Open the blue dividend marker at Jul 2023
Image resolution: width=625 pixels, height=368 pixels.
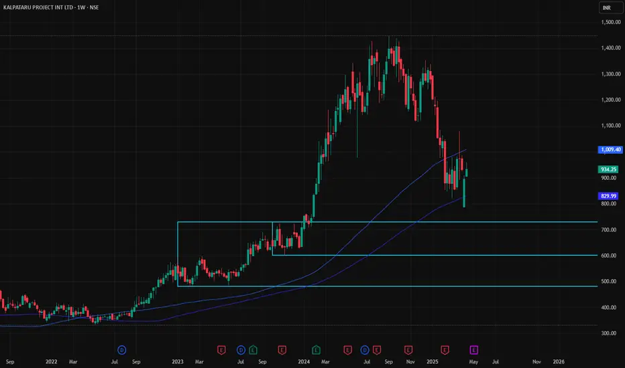point(241,350)
